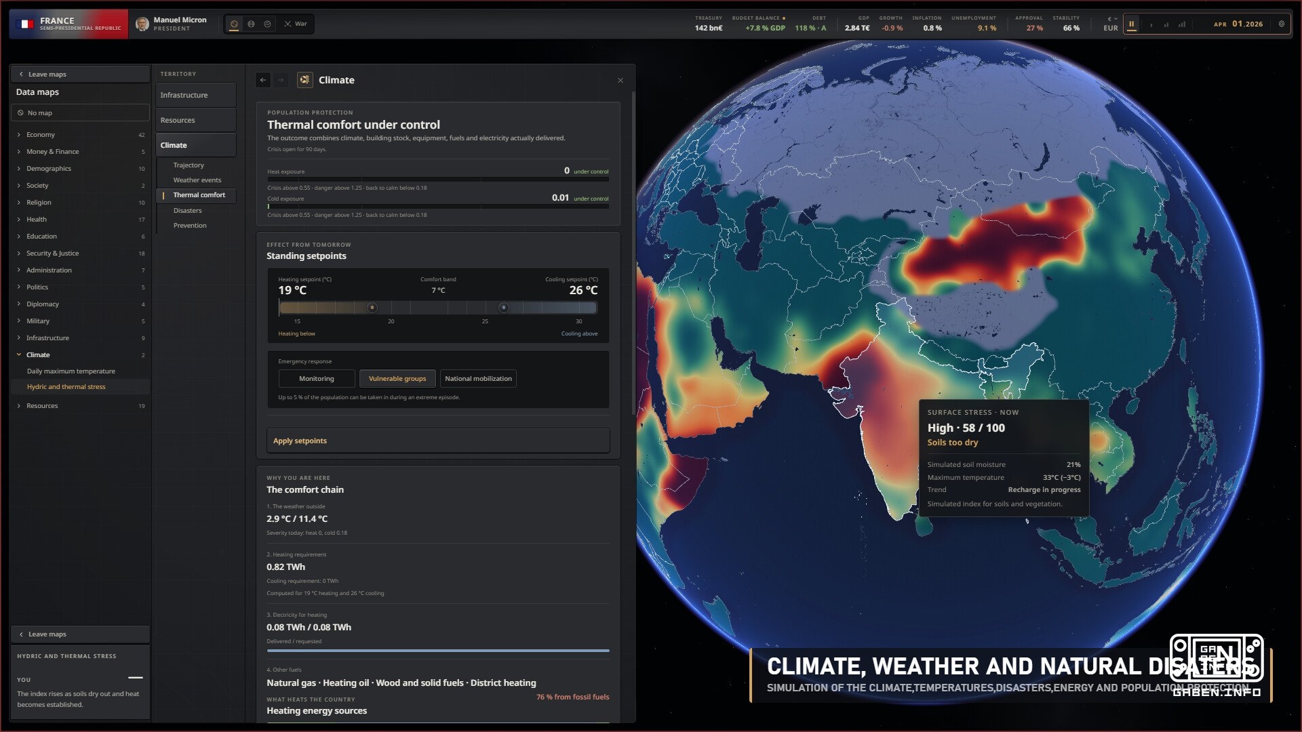Image resolution: width=1302 pixels, height=732 pixels.
Task: Open the Infrastructure territory tab
Action: (x=195, y=96)
